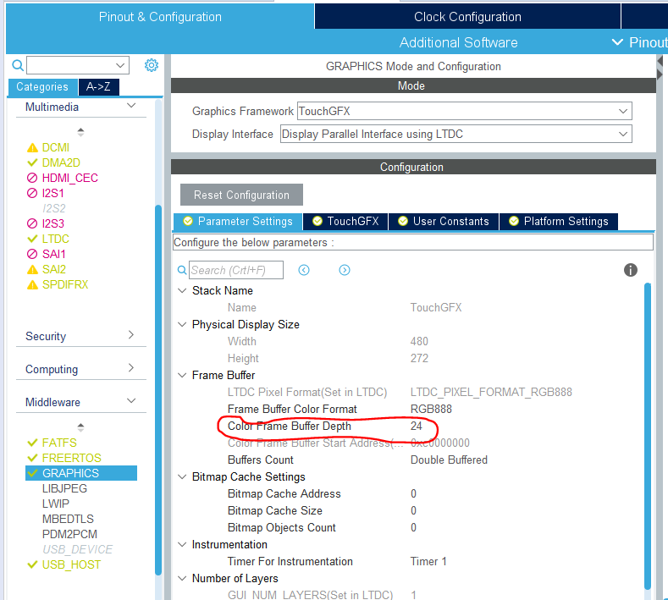Click the DCMI warning triangle icon
Screen dimensions: 668x600
(32, 148)
